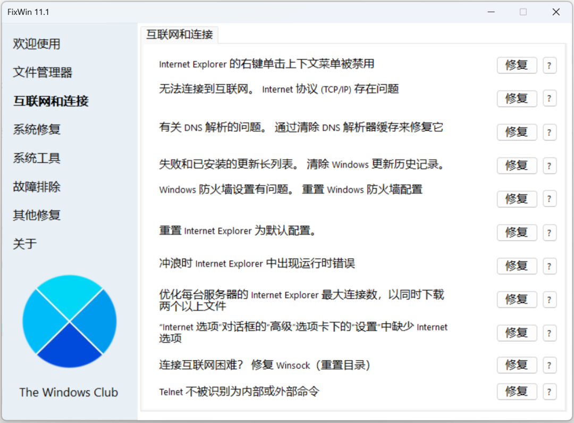Click 修复 to clear the DNS 解析器缓存

(517, 132)
